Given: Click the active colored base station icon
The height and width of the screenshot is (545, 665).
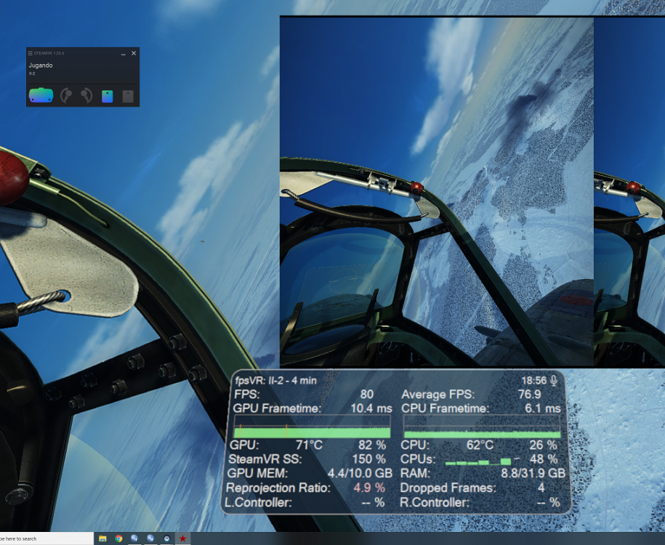Looking at the screenshot, I should click(108, 96).
